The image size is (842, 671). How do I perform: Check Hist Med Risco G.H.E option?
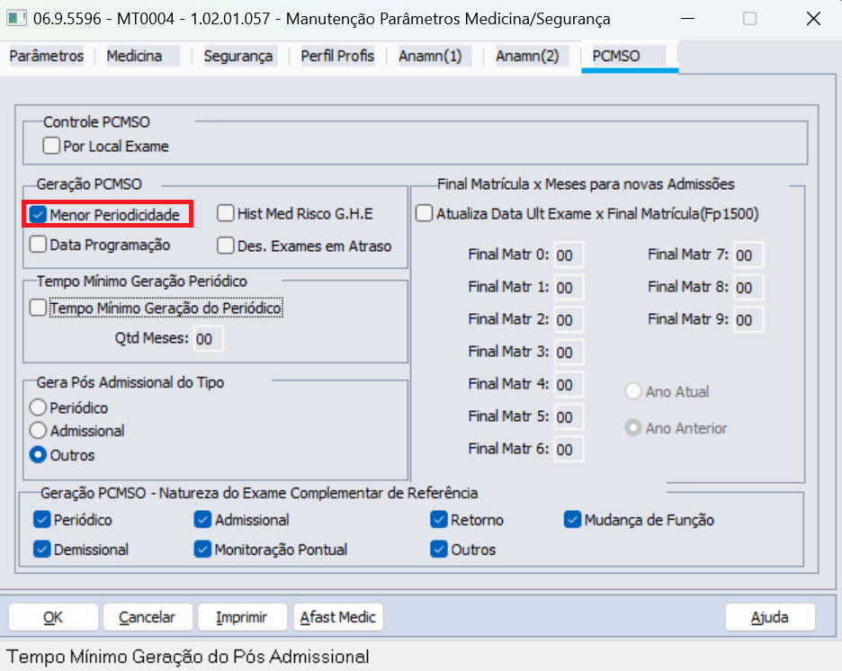[226, 213]
